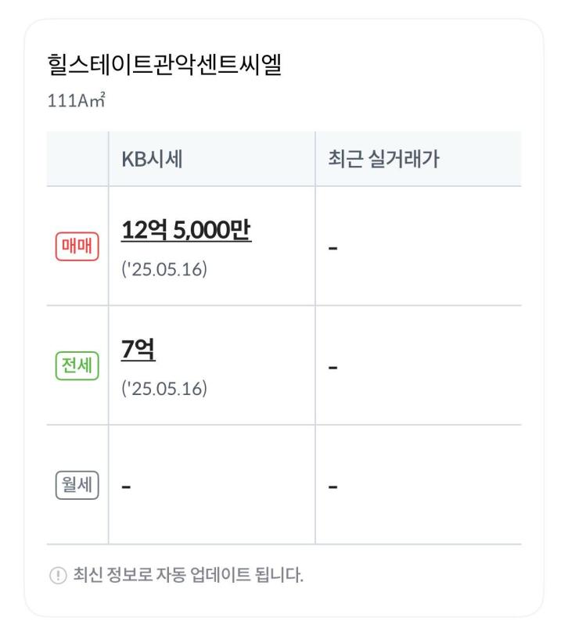Click the dash in 월세 recent transaction cell
Screen dimensions: 568x625
[x=333, y=487]
